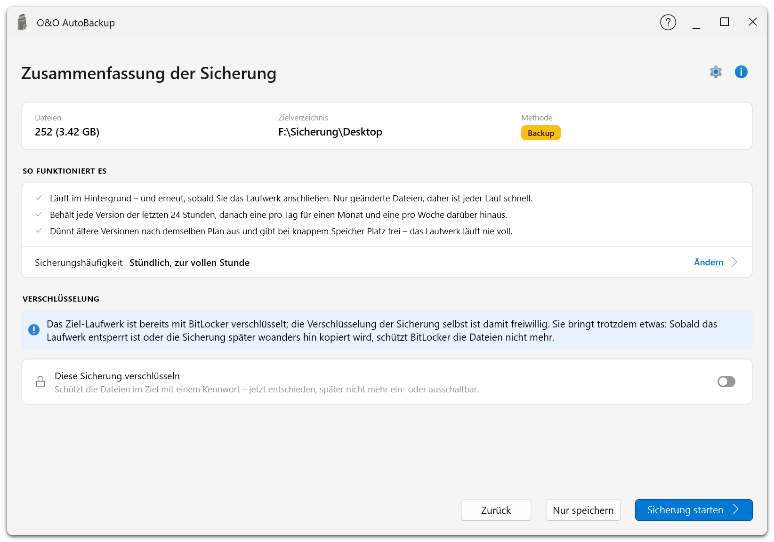774x542 pixels.
Task: Click the 'Zusammenfassung der Sicherung' heading
Action: 149,73
